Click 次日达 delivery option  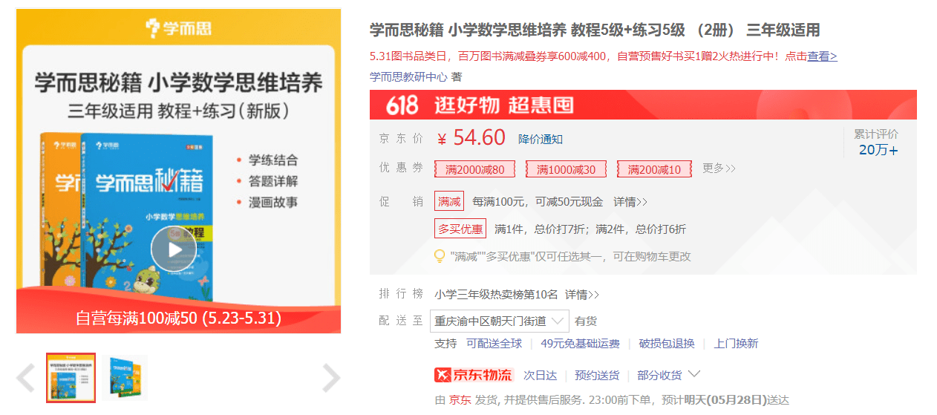[x=541, y=376]
